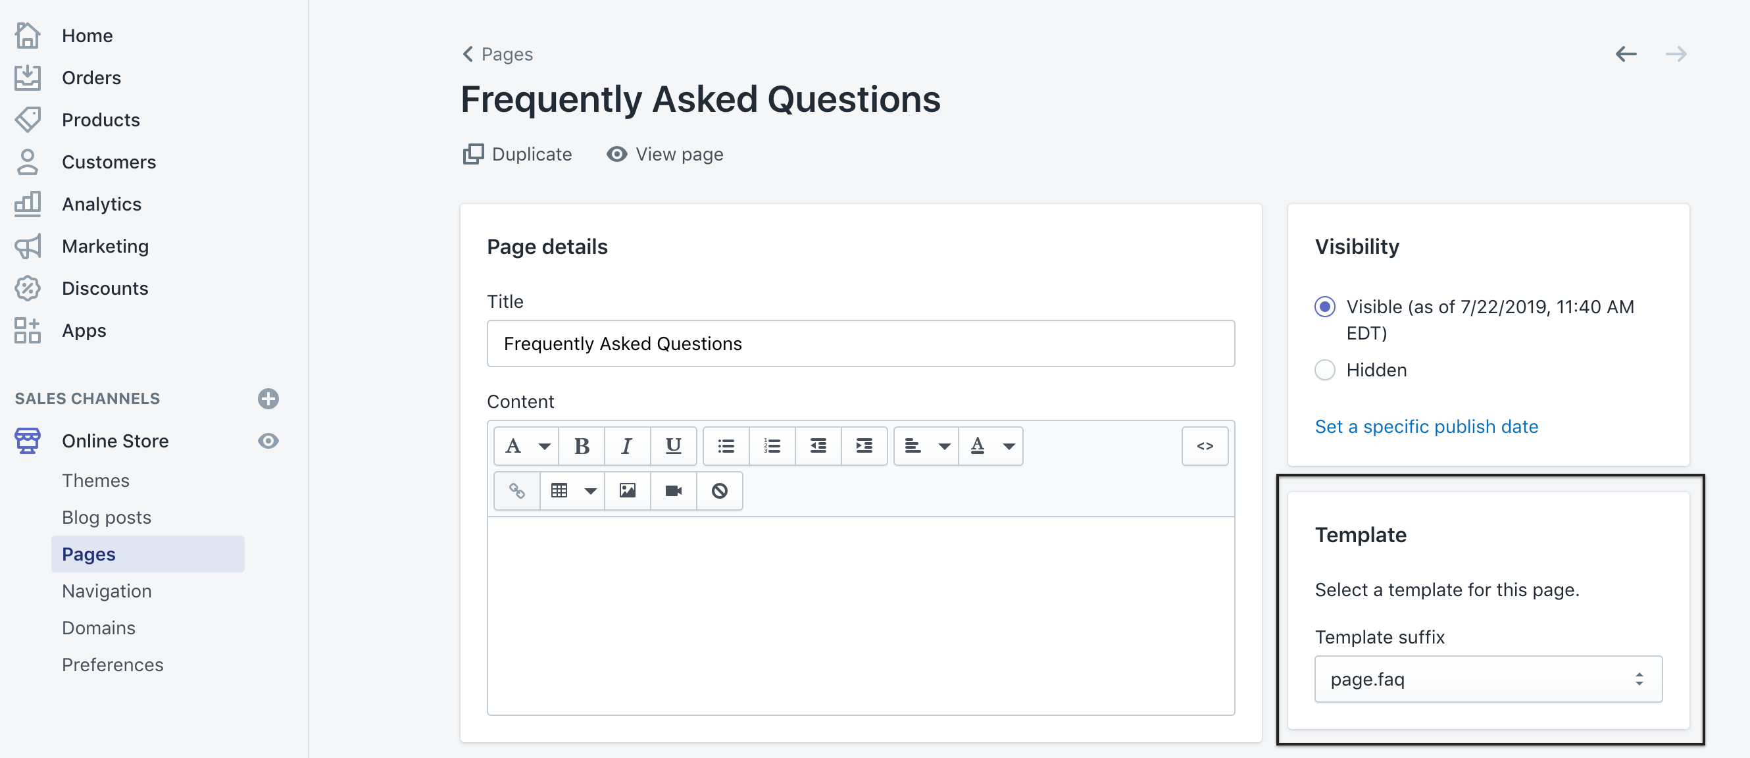
Task: Expand the text alignment dropdown
Action: 944,445
